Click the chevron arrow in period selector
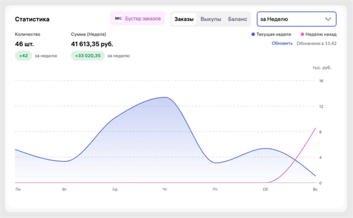Screen dimensions: 353x218 click(x=328, y=19)
